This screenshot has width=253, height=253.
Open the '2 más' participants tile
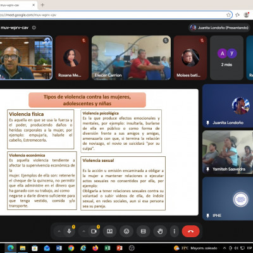[226, 58]
